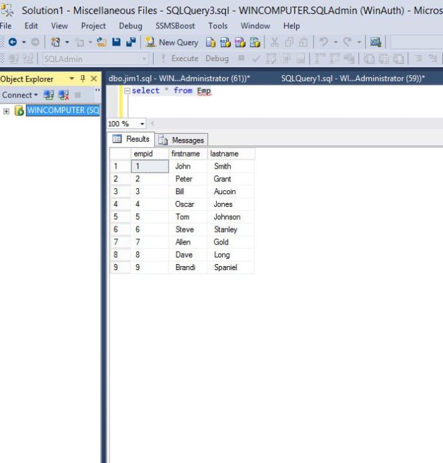Switch to the Messages tab
This screenshot has height=463, width=443.
[182, 140]
